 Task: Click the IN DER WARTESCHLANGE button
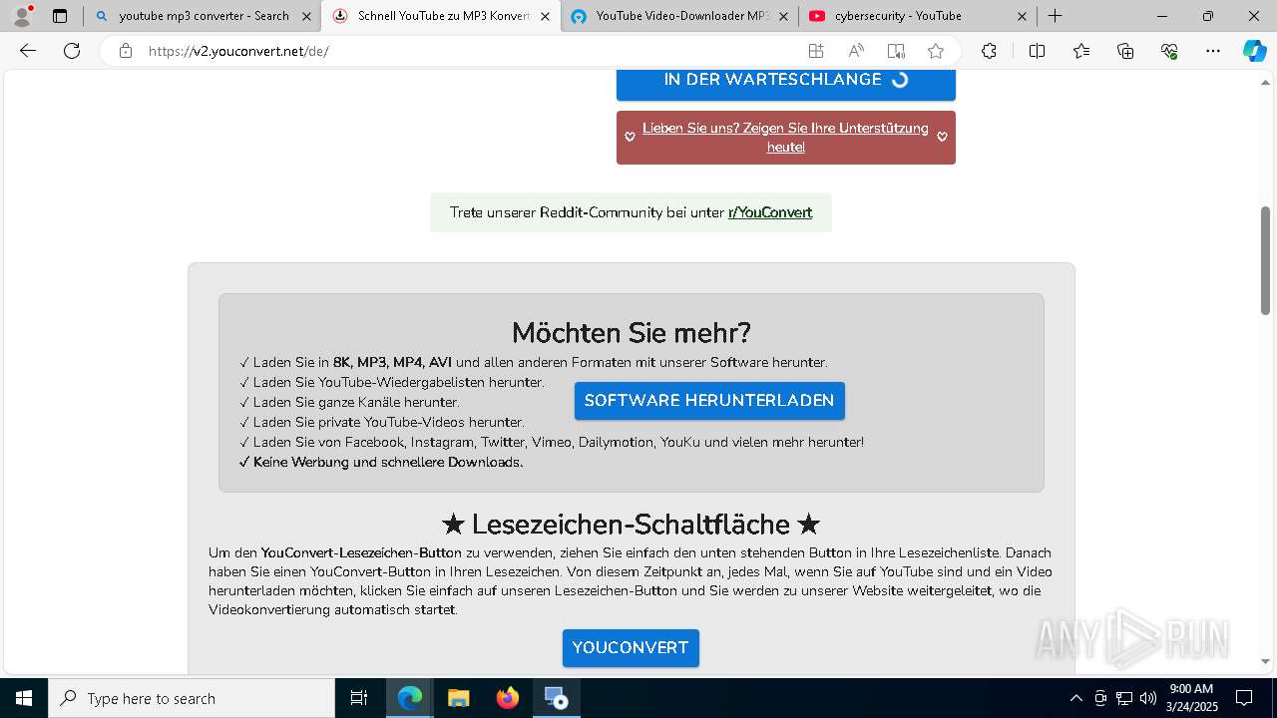point(786,81)
